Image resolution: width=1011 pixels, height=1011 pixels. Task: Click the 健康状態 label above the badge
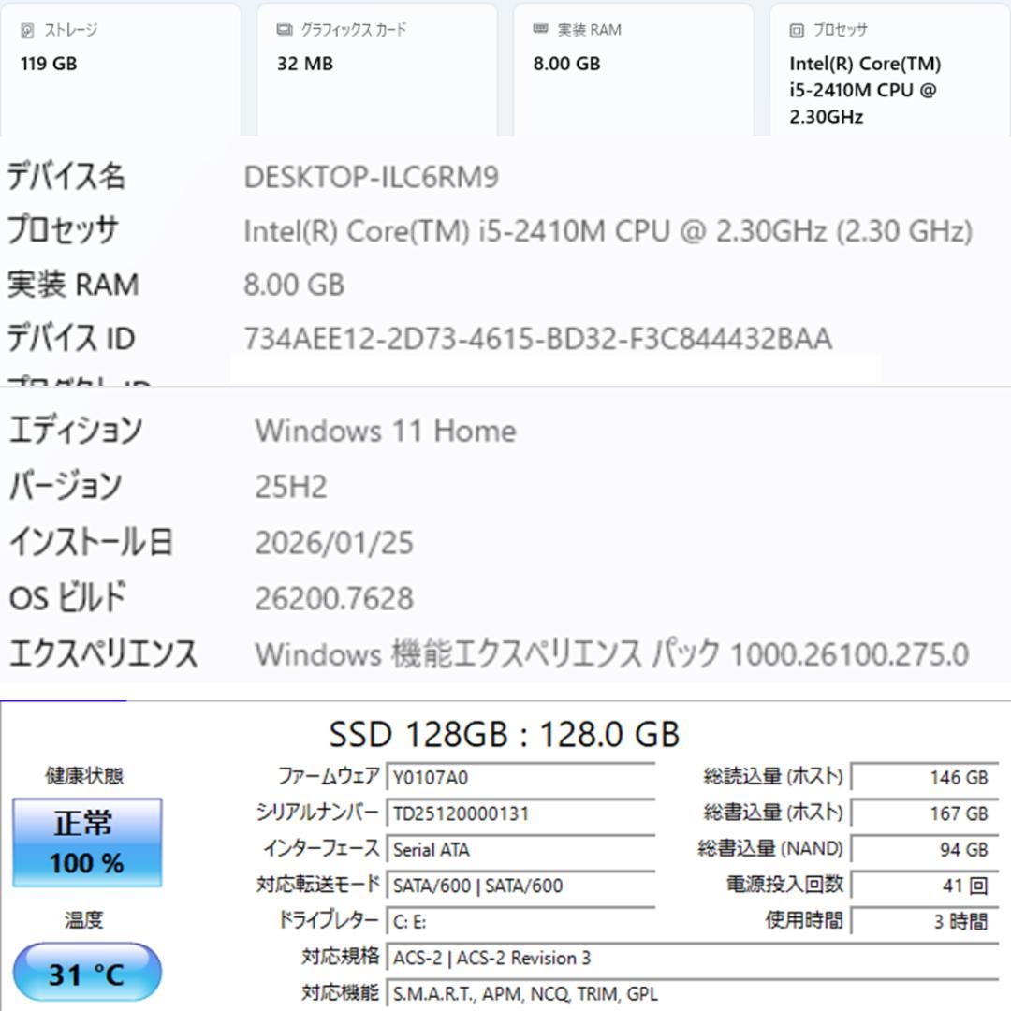click(86, 774)
